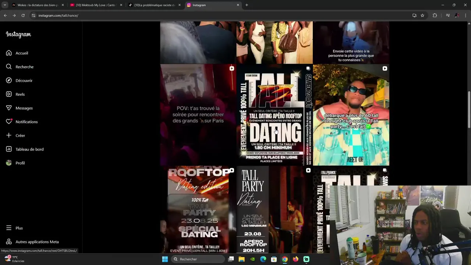Open Tall Dating Apéro Rooftop post
This screenshot has height=265, width=471.
pos(275,115)
